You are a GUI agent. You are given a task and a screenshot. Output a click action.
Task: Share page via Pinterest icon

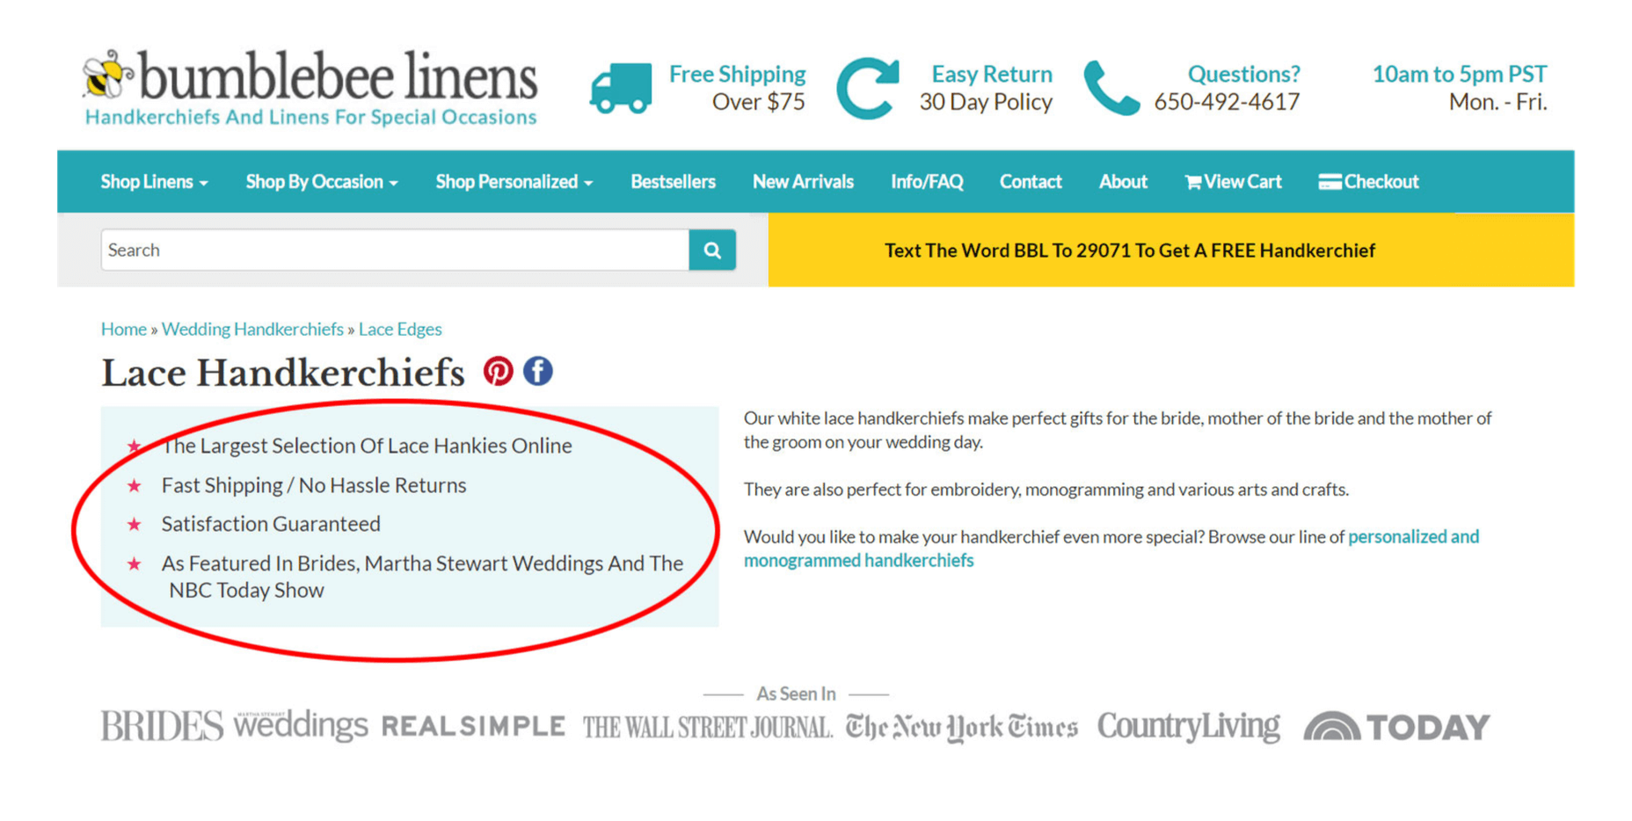pyautogui.click(x=498, y=371)
